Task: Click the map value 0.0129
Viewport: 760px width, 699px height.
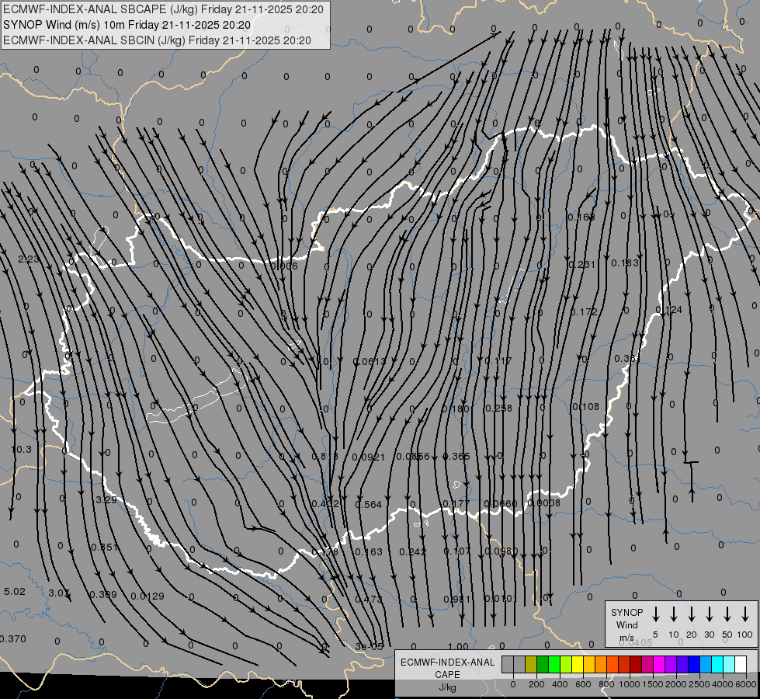Action: pos(147,596)
